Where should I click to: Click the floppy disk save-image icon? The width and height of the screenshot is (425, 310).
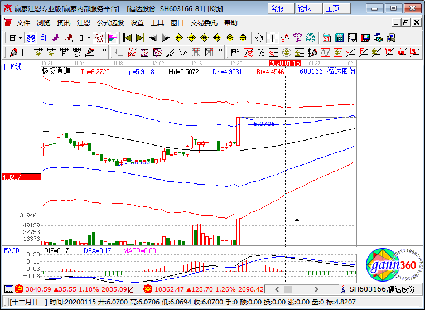pos(365,38)
